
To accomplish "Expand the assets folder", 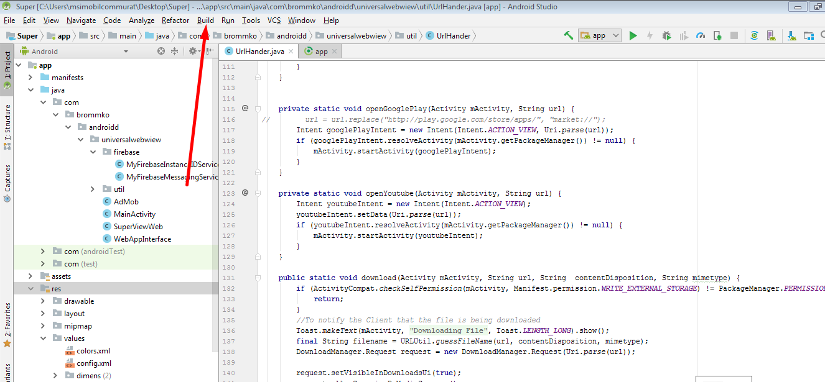I will (x=30, y=276).
